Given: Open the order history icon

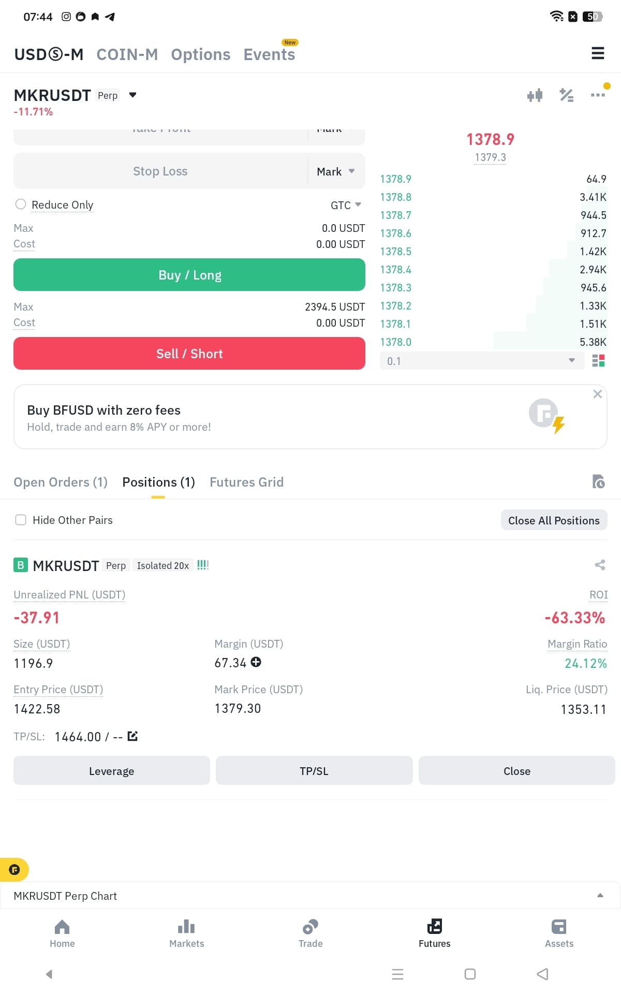Looking at the screenshot, I should pos(598,482).
